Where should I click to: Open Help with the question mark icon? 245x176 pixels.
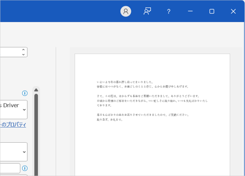tap(169, 11)
